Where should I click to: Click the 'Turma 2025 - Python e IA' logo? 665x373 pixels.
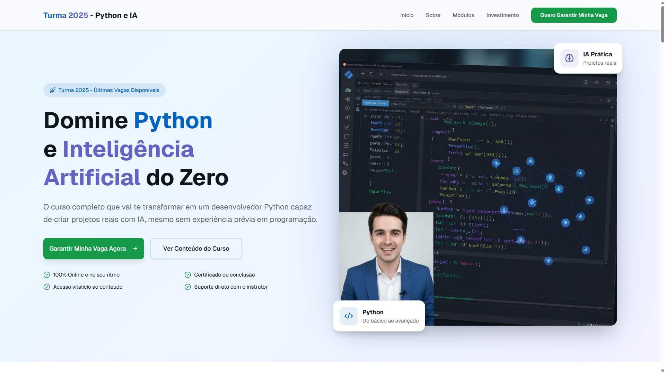tap(90, 15)
